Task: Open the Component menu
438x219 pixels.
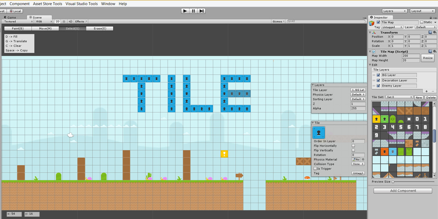Action: tap(20, 4)
